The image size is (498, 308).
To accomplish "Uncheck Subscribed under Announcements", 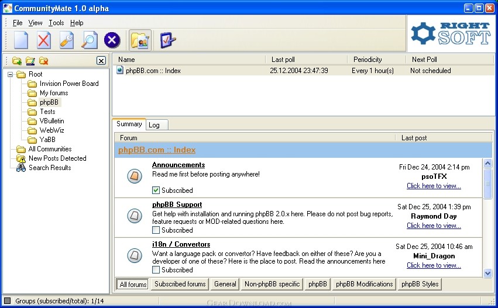I will coord(156,190).
